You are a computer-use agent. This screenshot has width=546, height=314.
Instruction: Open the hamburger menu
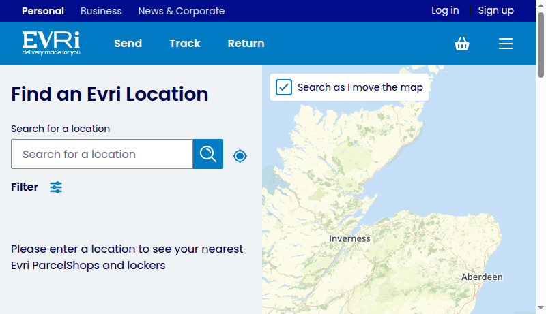(506, 44)
